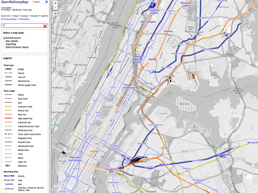Enable the Signalling map style
Image resolution: width=258 pixels, height=193 pixels.
(5, 44)
